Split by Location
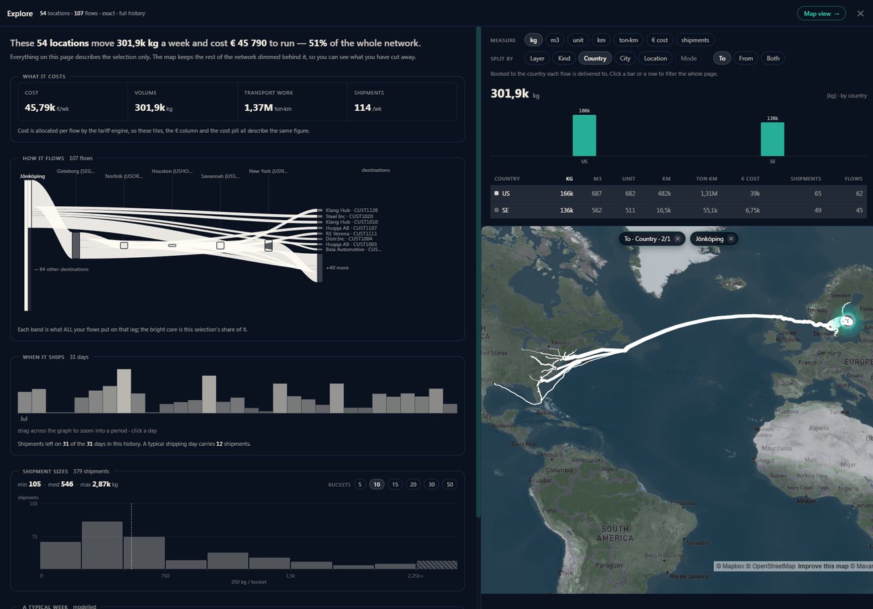This screenshot has width=873, height=609. (655, 58)
